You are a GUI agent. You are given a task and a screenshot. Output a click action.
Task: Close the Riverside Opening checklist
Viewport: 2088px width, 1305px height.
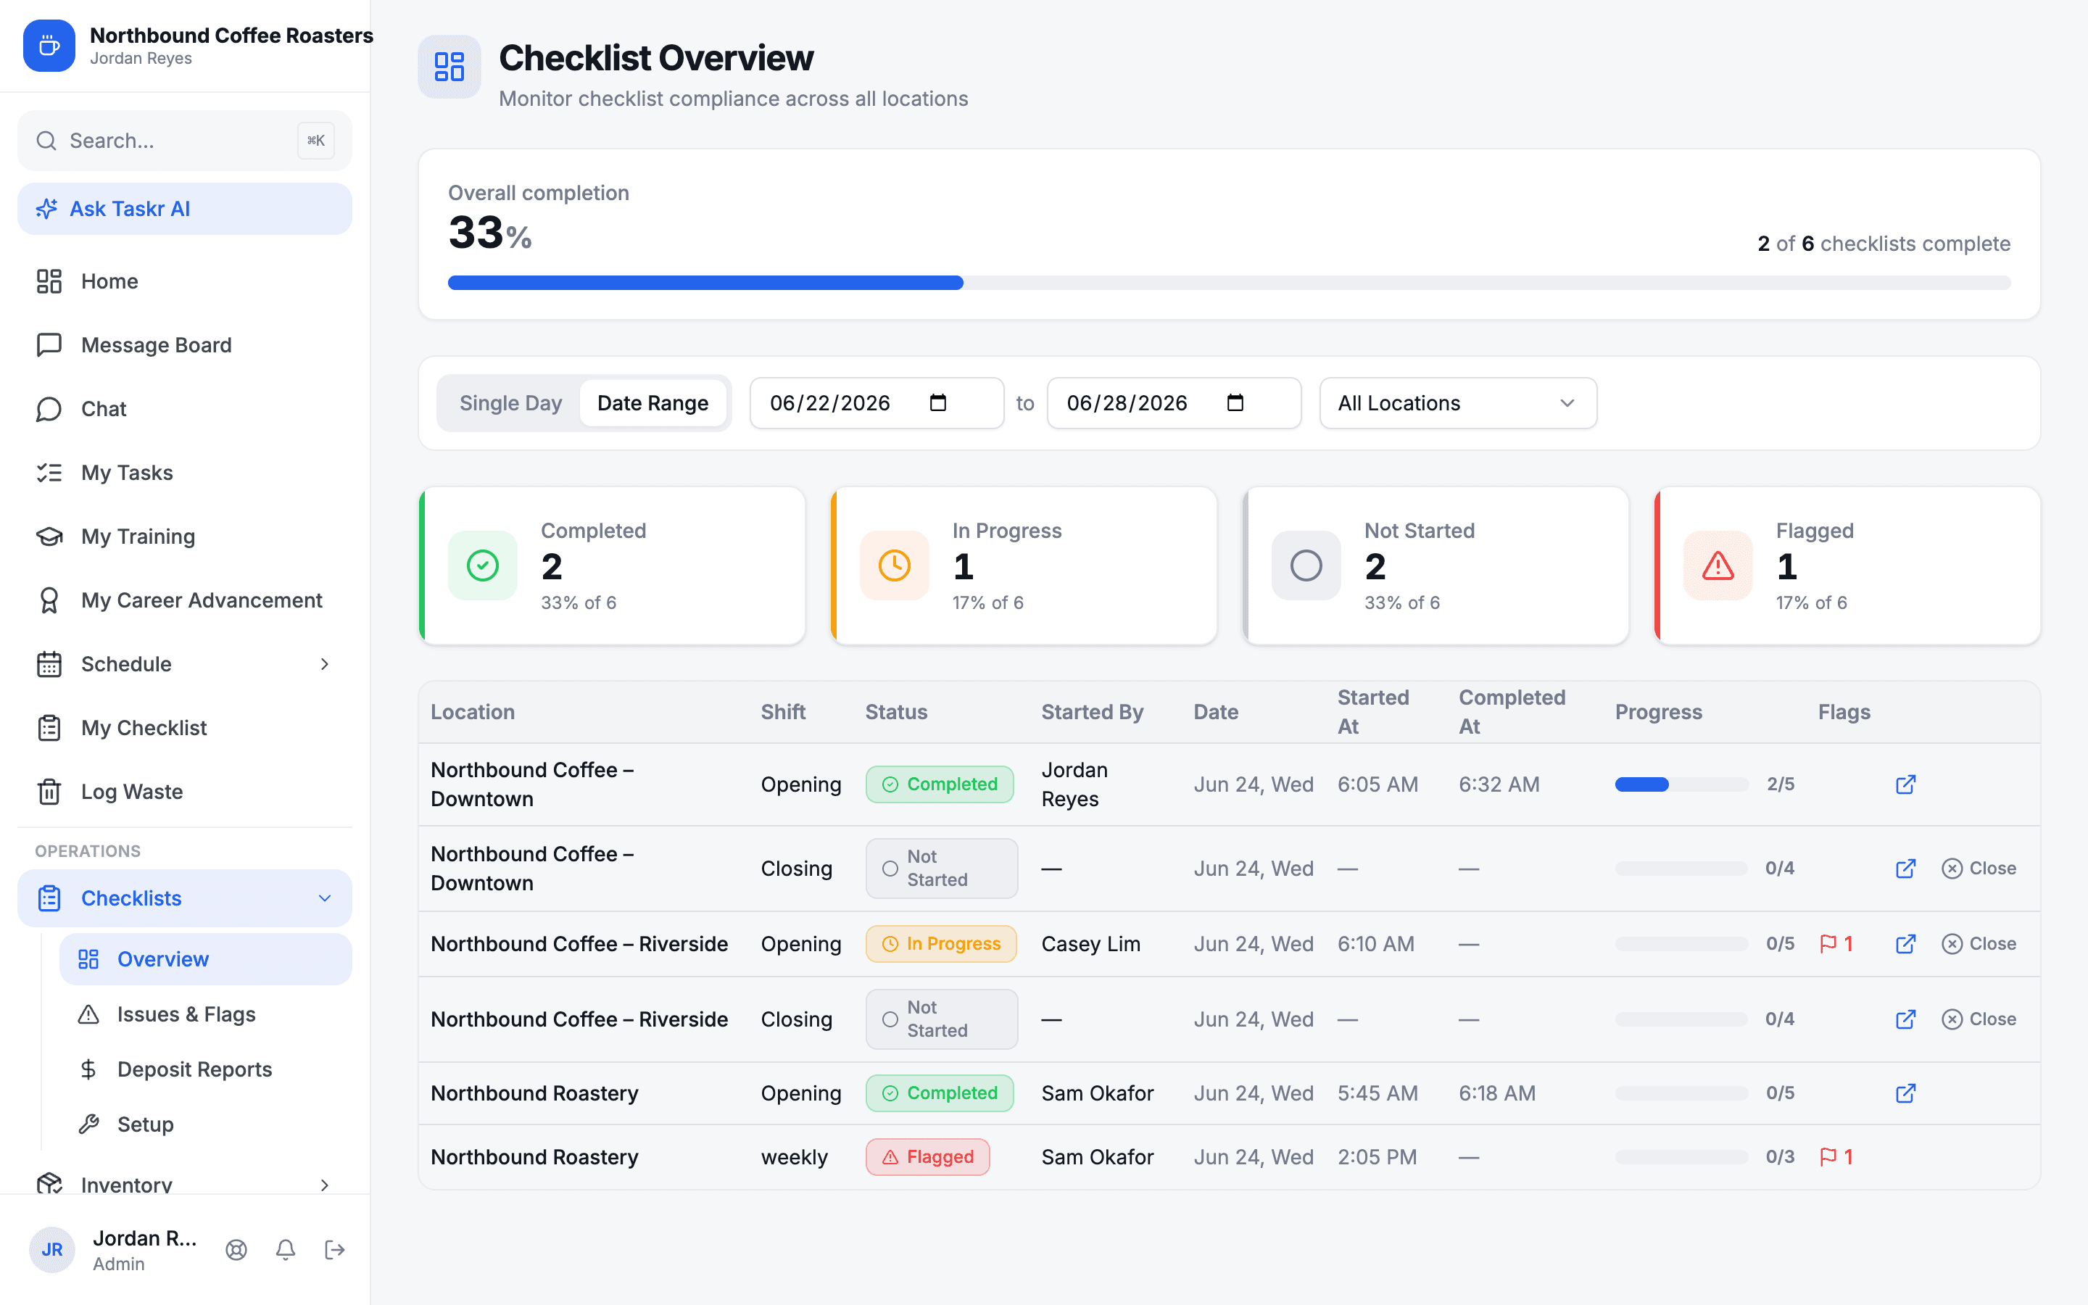click(x=1979, y=944)
